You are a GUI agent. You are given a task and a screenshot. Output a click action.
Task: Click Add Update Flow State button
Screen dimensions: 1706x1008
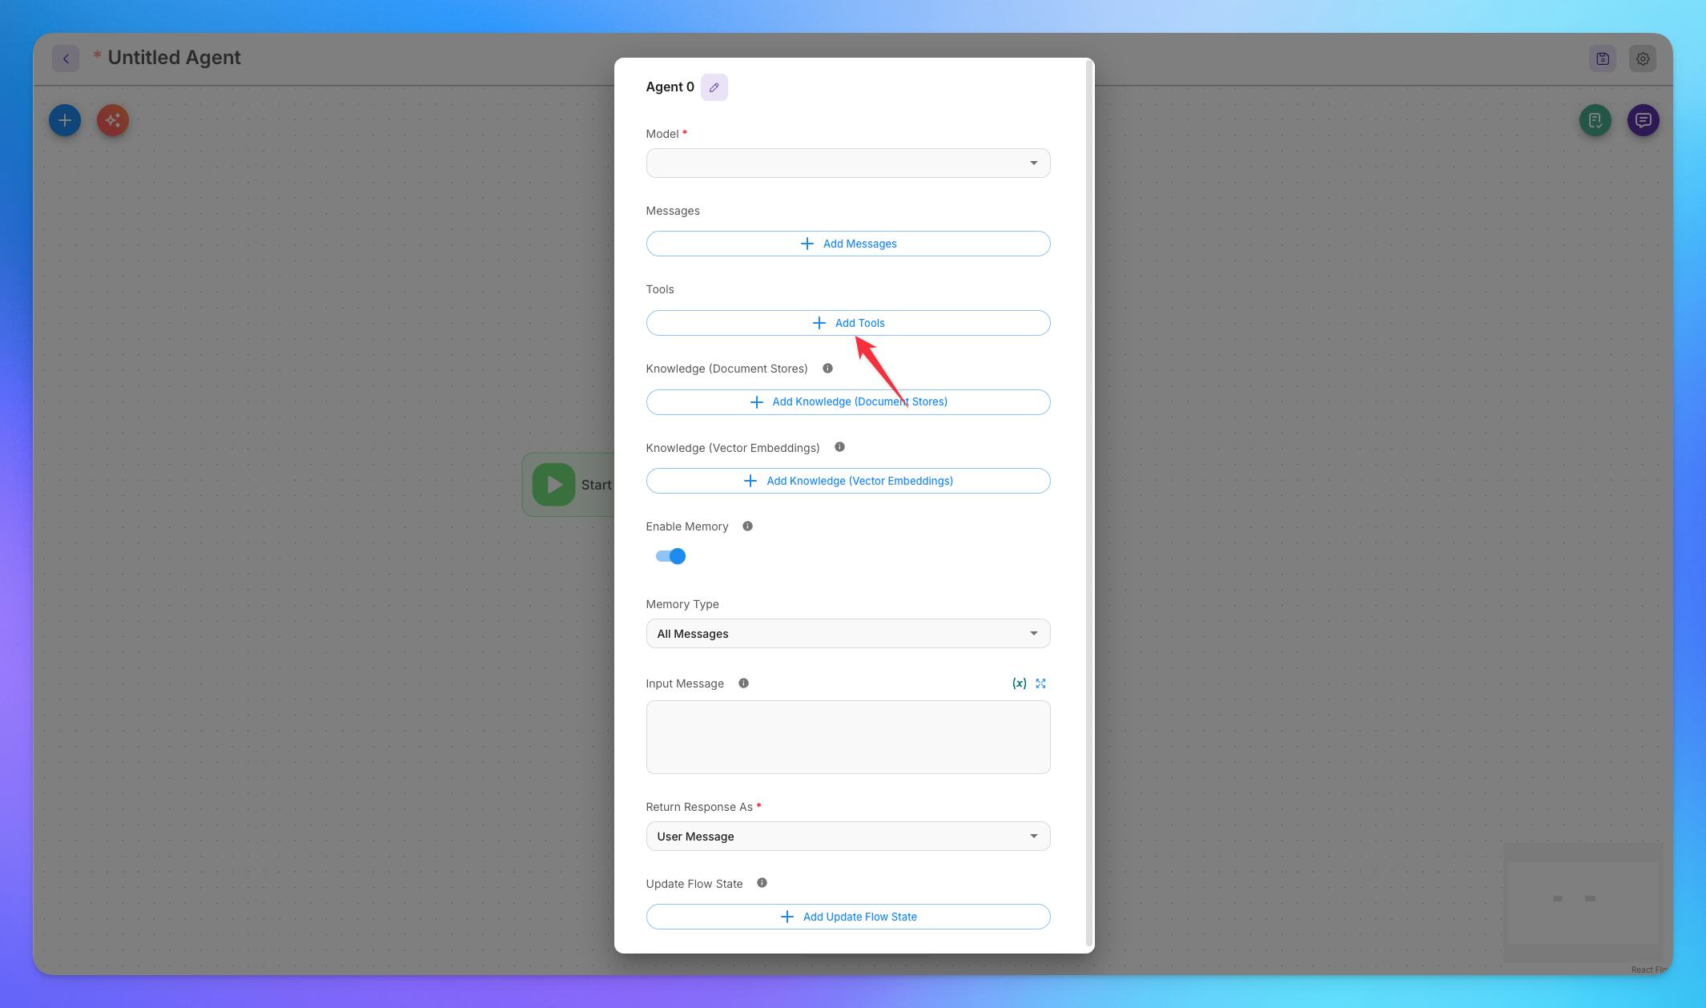point(847,917)
